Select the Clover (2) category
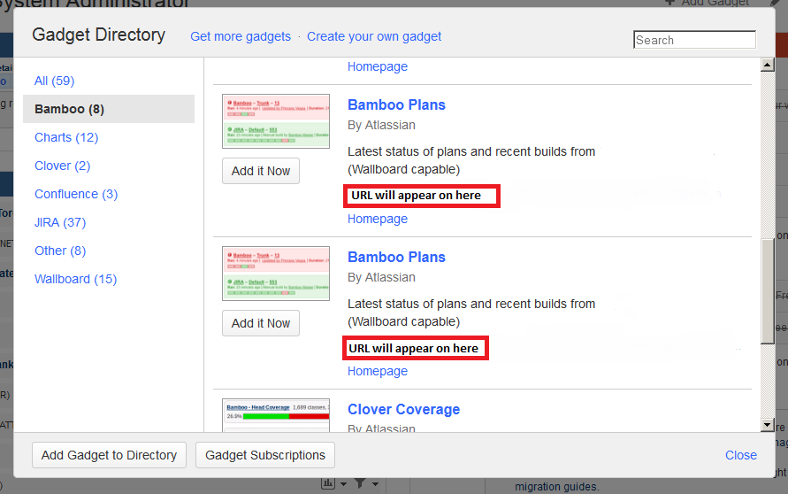 click(62, 166)
